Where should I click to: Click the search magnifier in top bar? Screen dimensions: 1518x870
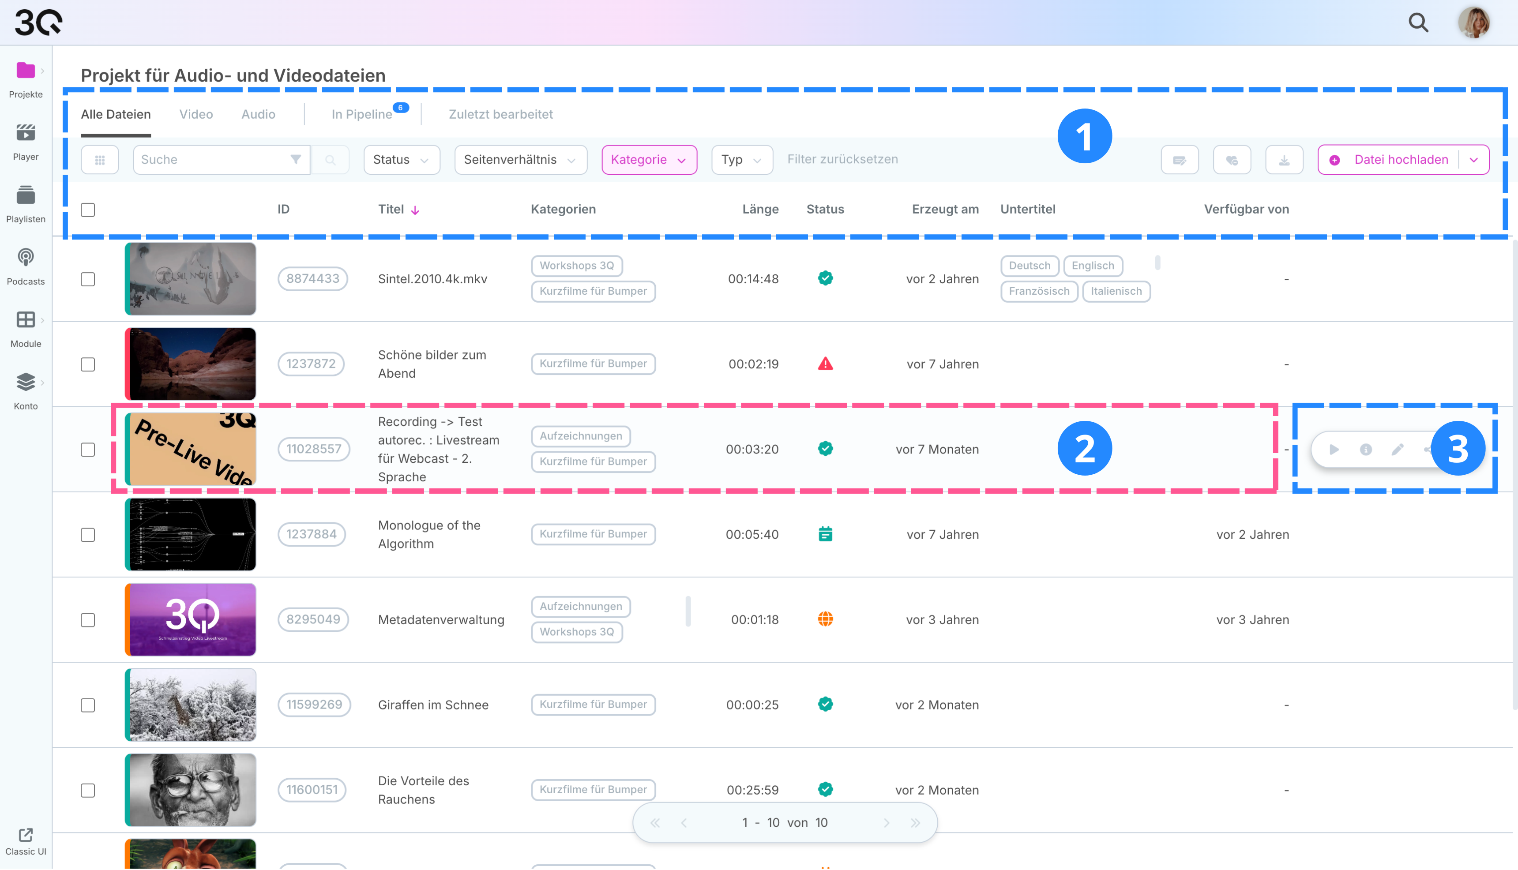tap(1417, 22)
